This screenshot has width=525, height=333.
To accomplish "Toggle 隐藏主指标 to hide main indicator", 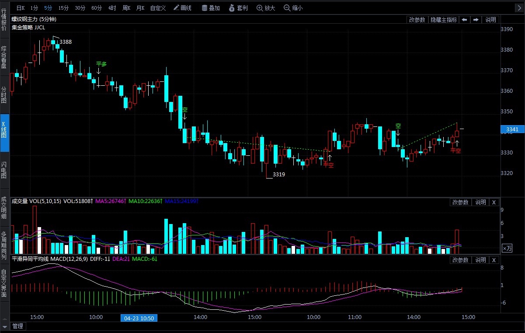I will [x=443, y=20].
